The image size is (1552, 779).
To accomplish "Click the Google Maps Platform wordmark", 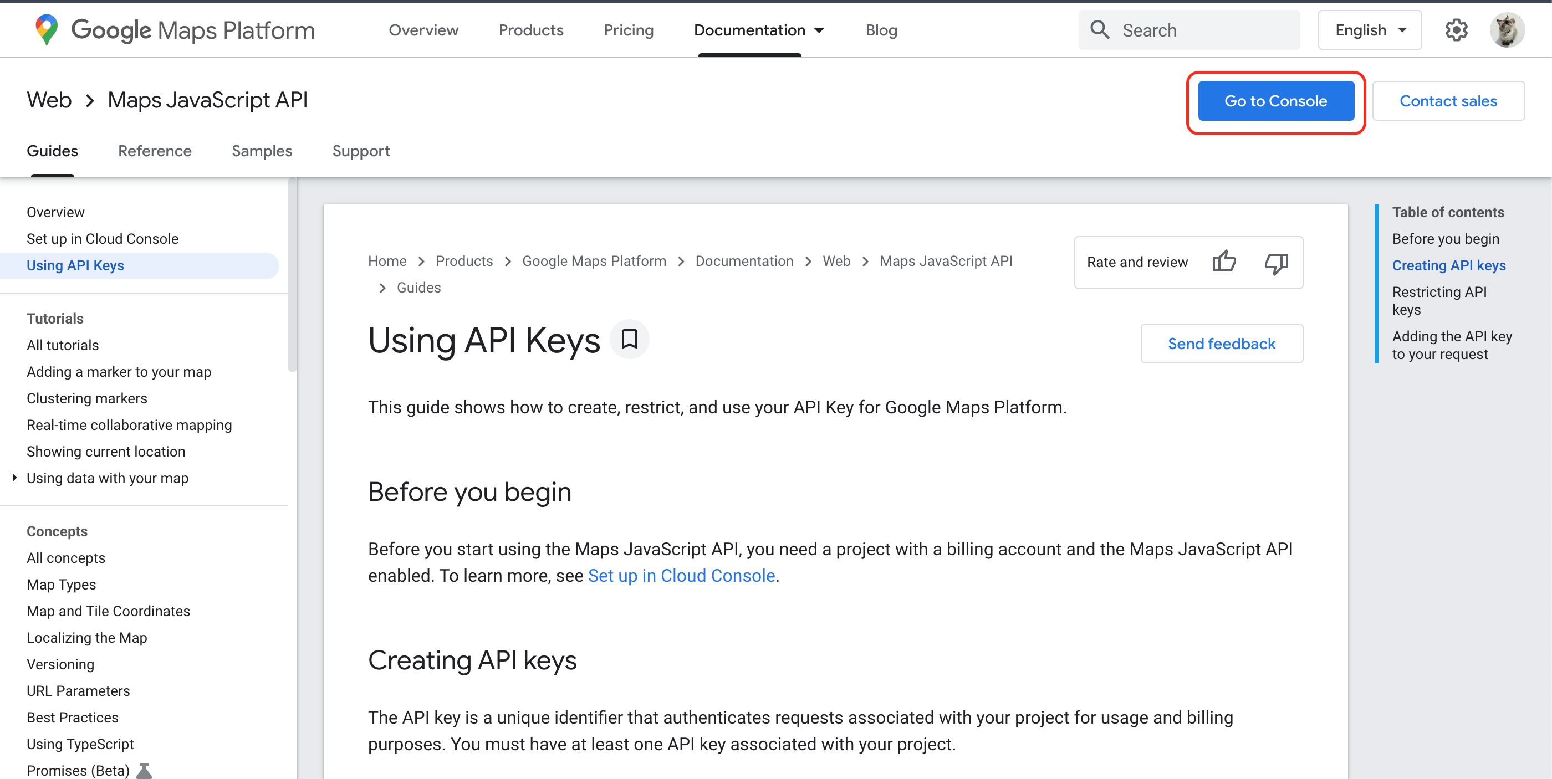I will tap(193, 30).
